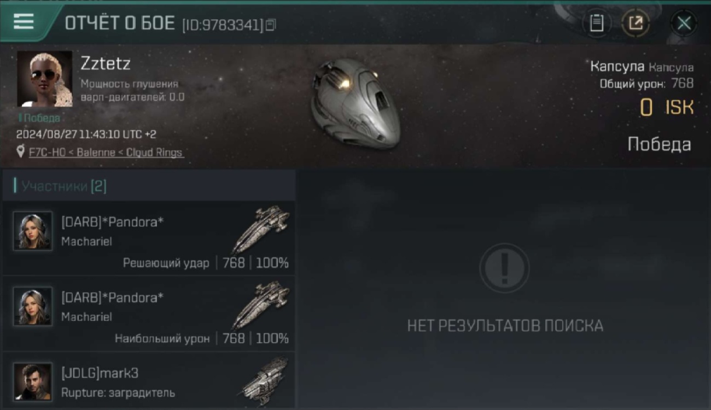Close the battle report window
The width and height of the screenshot is (711, 410).
tap(684, 23)
